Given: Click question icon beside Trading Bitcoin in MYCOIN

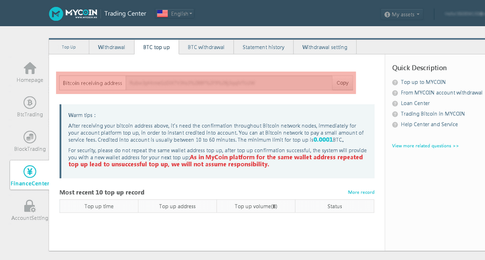Looking at the screenshot, I should coord(395,114).
